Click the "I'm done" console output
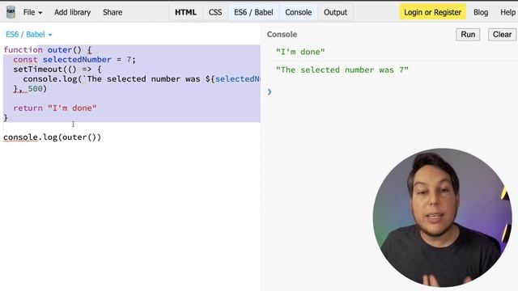 tap(300, 52)
